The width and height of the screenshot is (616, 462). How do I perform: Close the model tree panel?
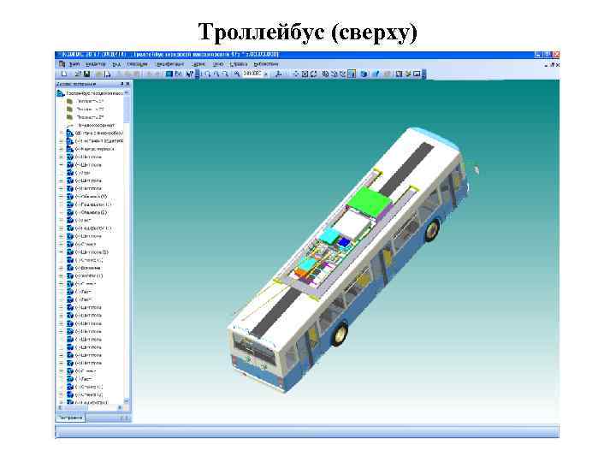point(127,84)
